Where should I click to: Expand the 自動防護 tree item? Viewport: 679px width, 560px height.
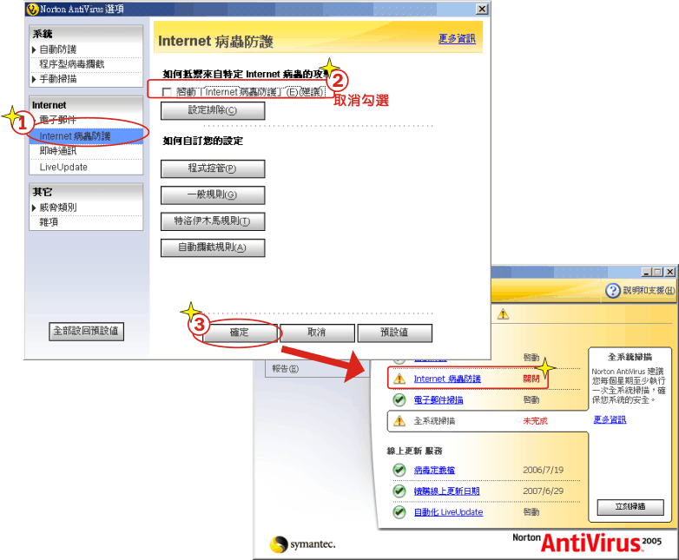(34, 49)
